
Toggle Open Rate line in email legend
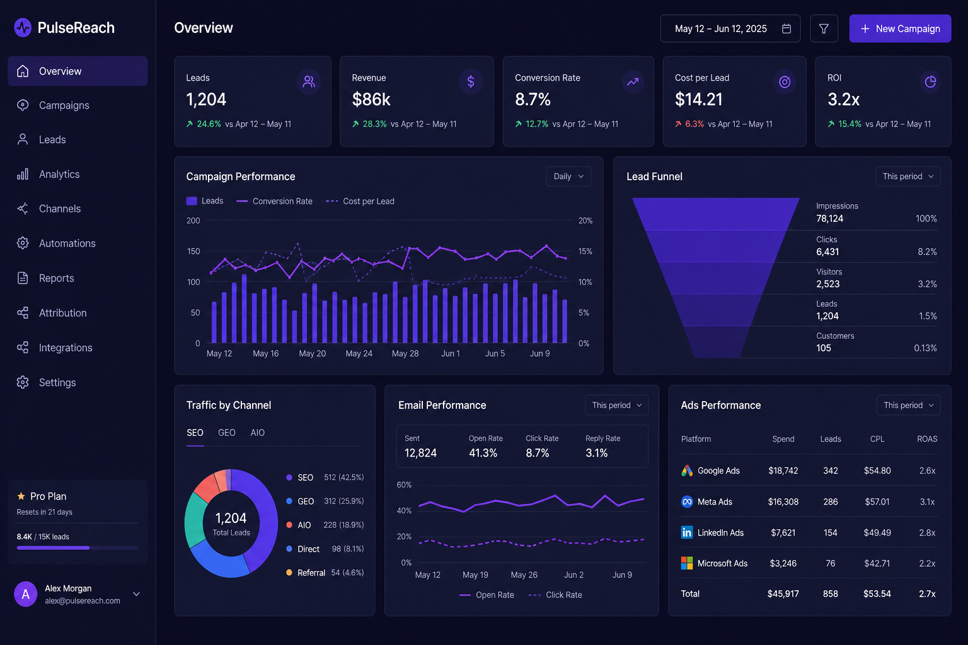487,595
